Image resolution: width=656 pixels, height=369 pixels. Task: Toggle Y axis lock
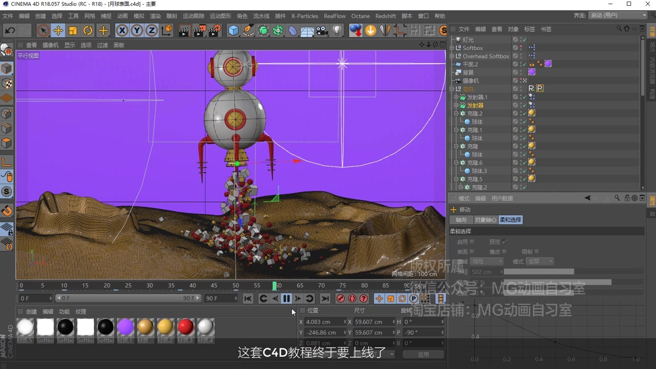coord(137,31)
